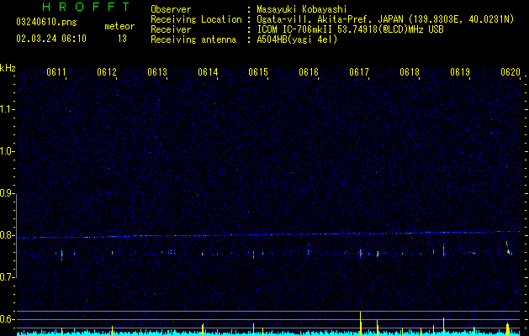Click the kHz axis unit label
The height and width of the screenshot is (336, 529).
(8, 68)
